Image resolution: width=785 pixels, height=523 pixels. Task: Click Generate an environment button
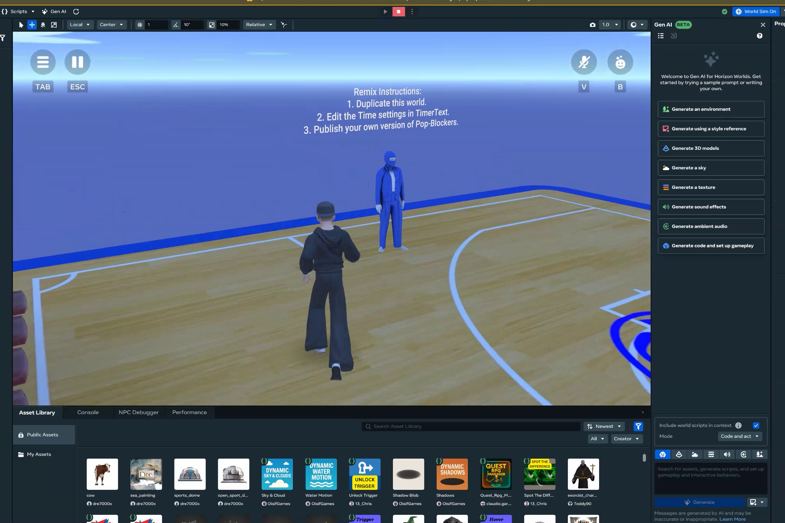tap(710, 109)
